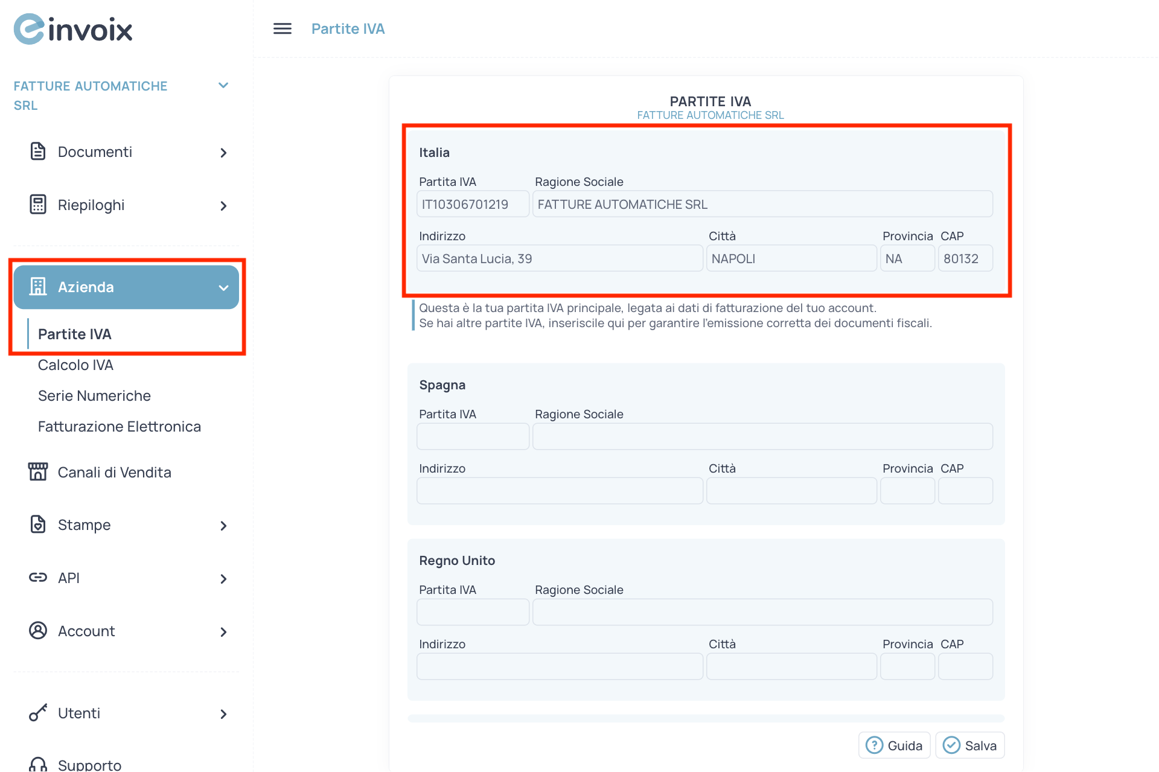Screen dimensions: 1159x772
Task: Click the Account user icon
Action: click(38, 631)
